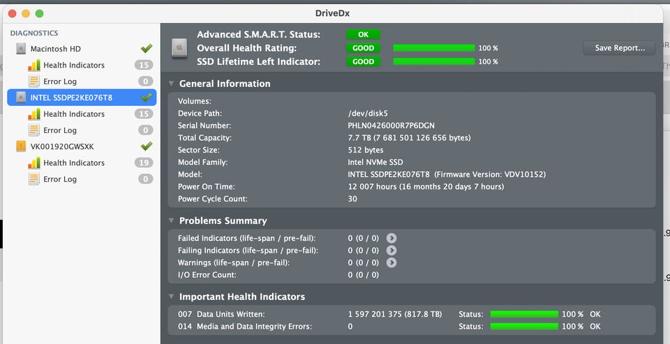Viewport: 670px width, 344px height.
Task: Collapse the Important Health Indicators section
Action: click(x=172, y=296)
